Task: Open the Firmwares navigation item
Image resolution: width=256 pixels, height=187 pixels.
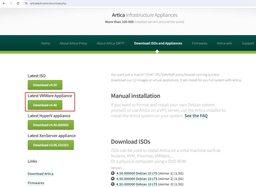Action: tap(200, 44)
